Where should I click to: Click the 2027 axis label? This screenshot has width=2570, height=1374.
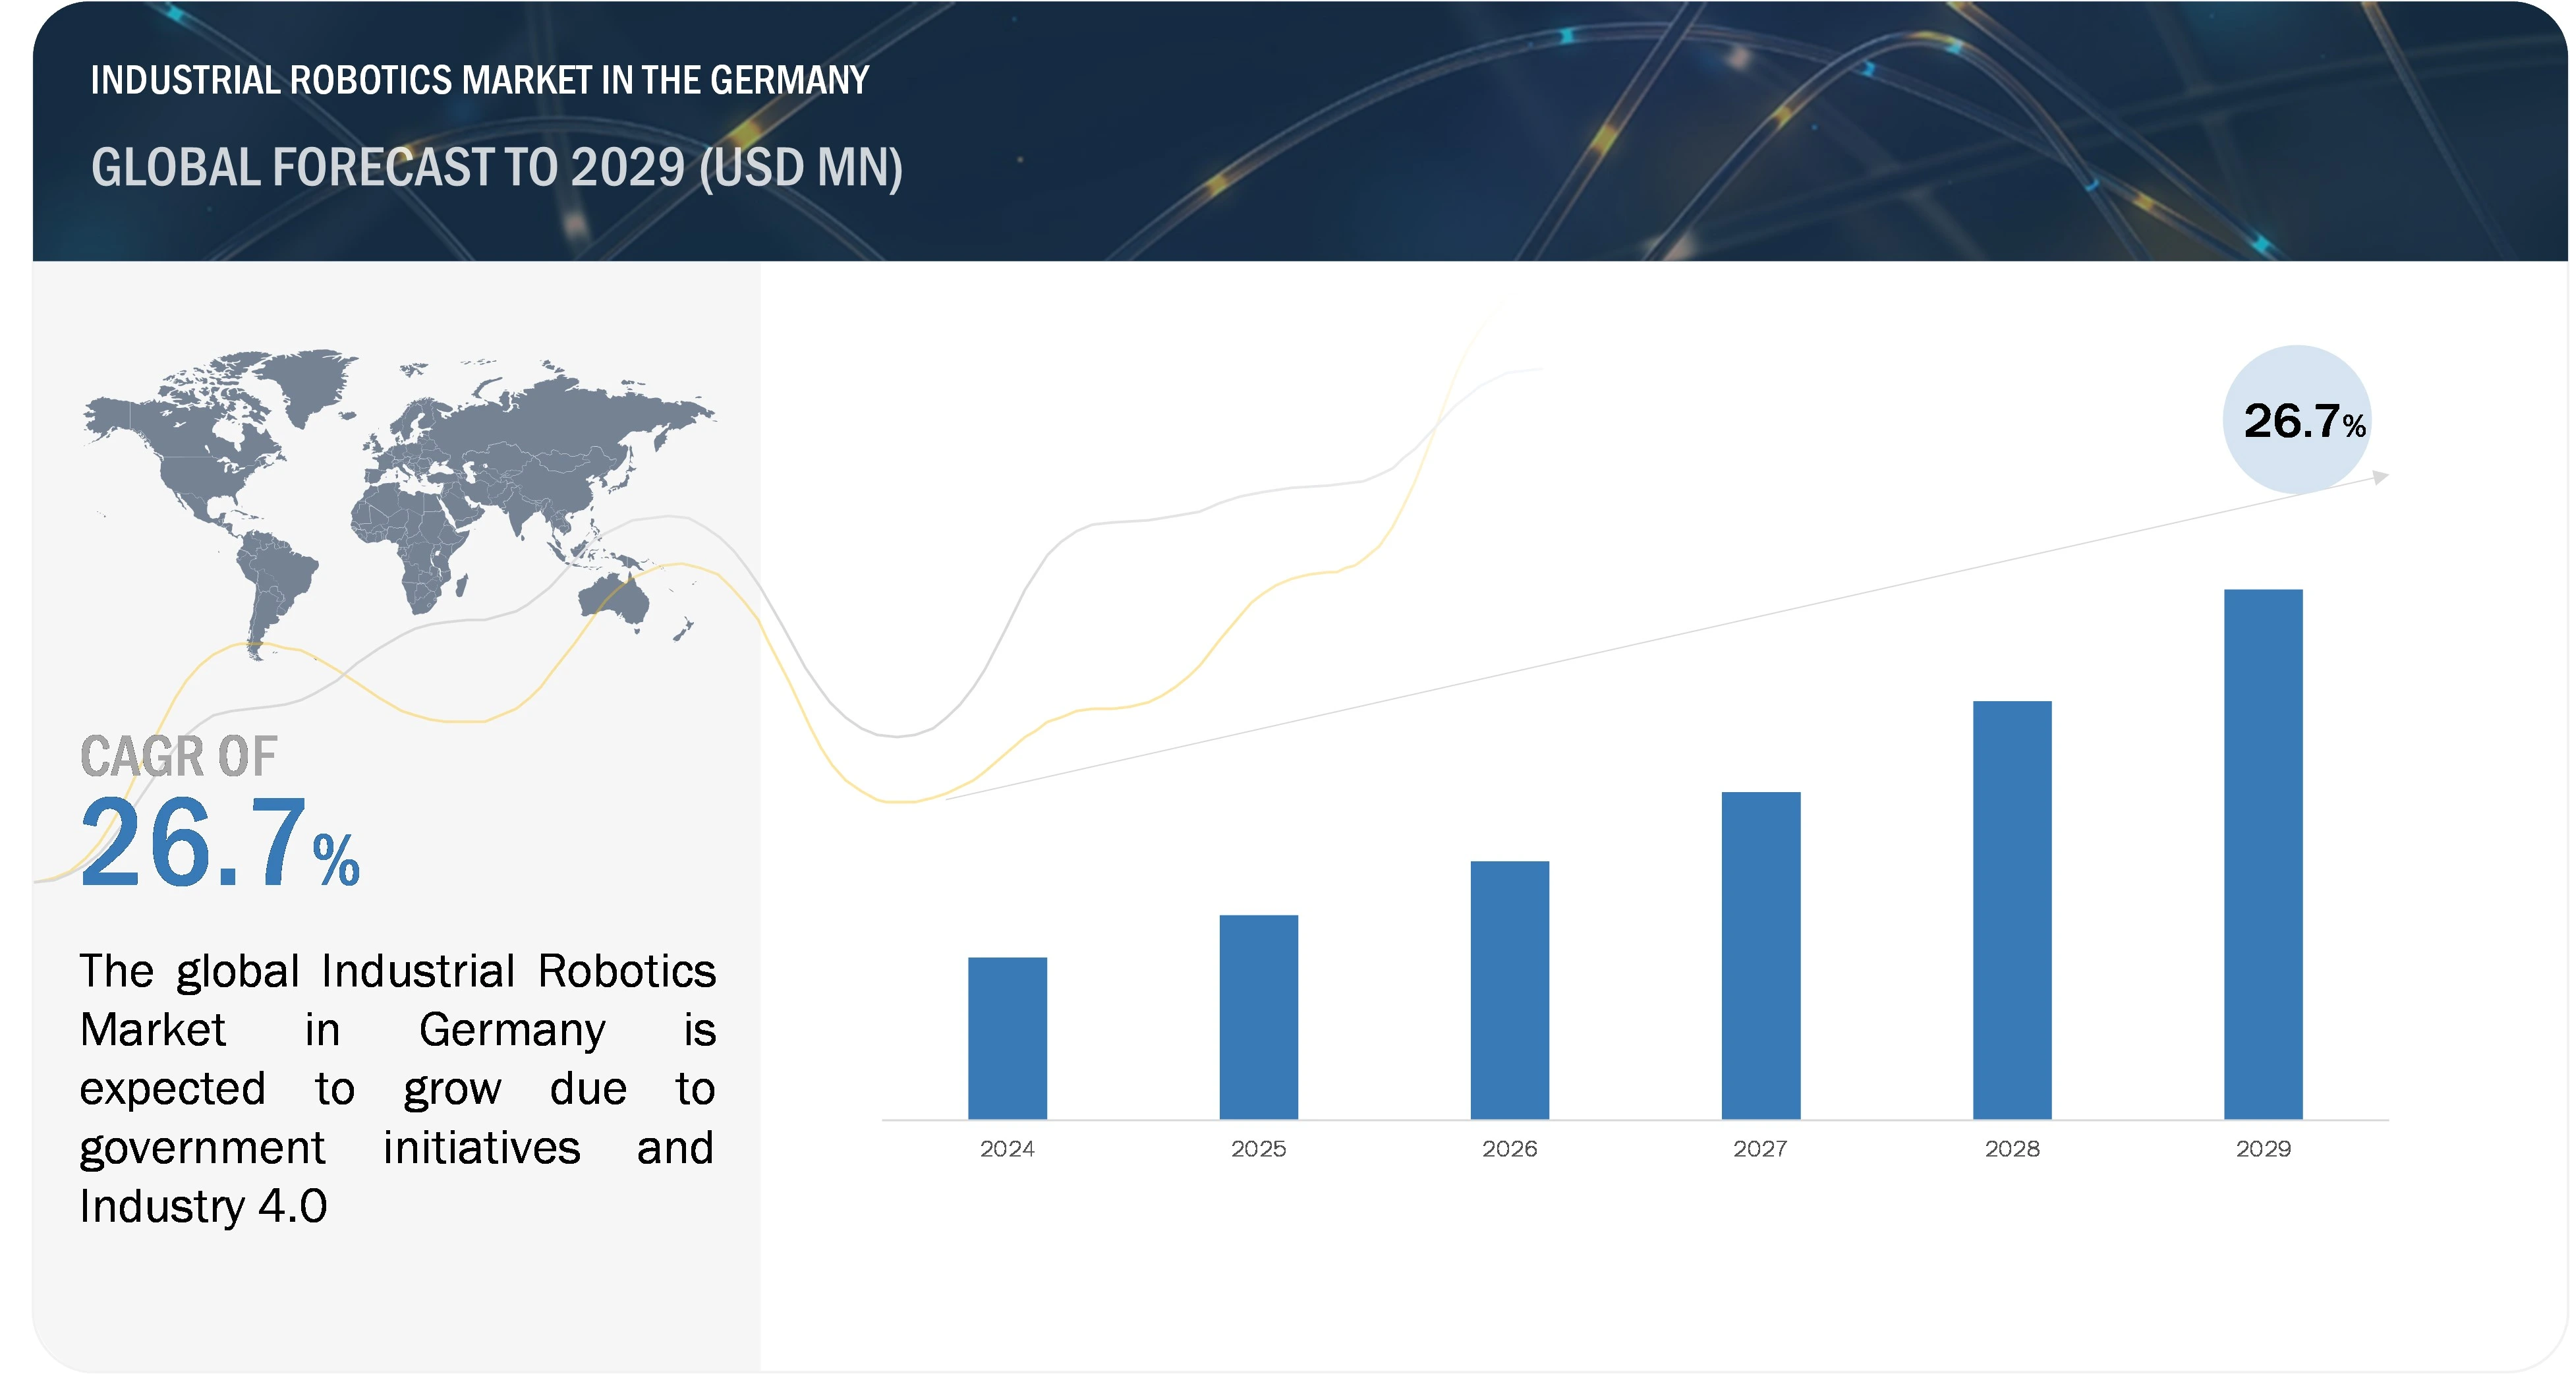coord(1760,1149)
